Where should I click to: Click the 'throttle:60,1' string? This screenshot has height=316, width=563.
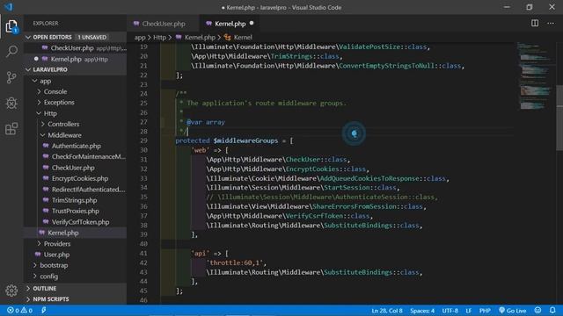(x=236, y=263)
